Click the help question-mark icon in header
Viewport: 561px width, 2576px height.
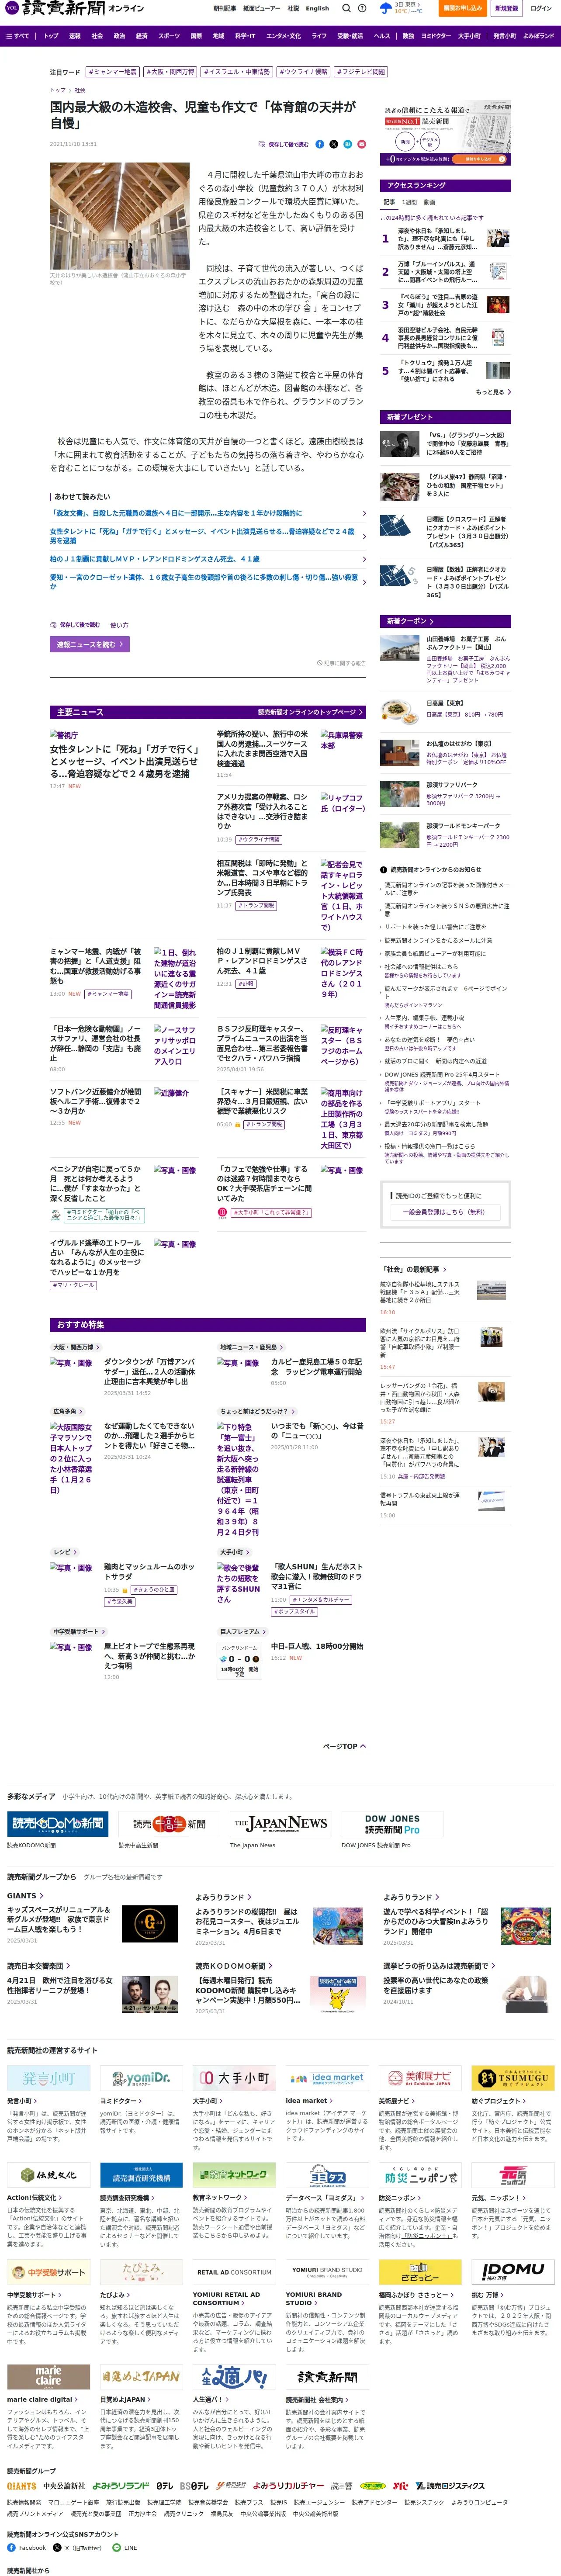pyautogui.click(x=362, y=8)
